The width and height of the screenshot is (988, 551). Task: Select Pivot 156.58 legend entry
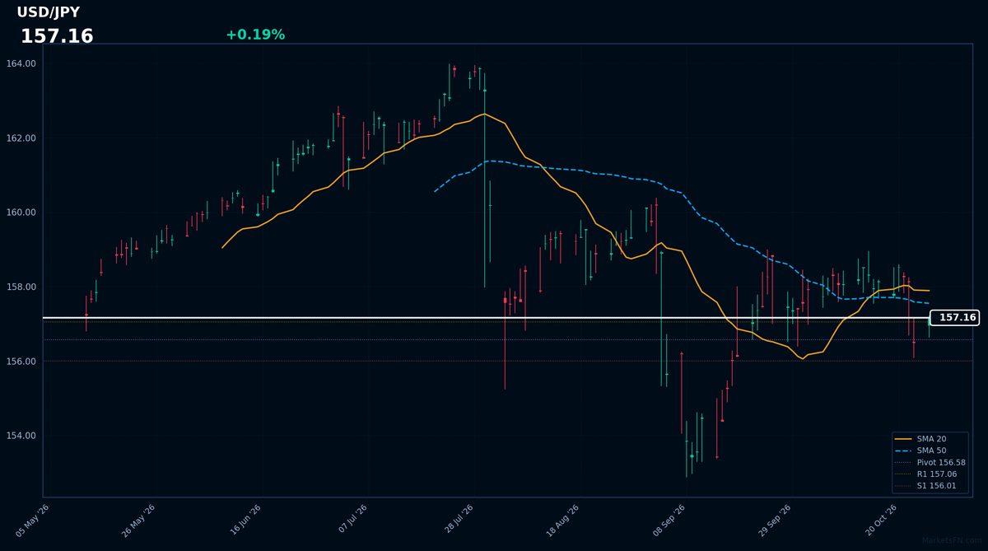pyautogui.click(x=931, y=463)
